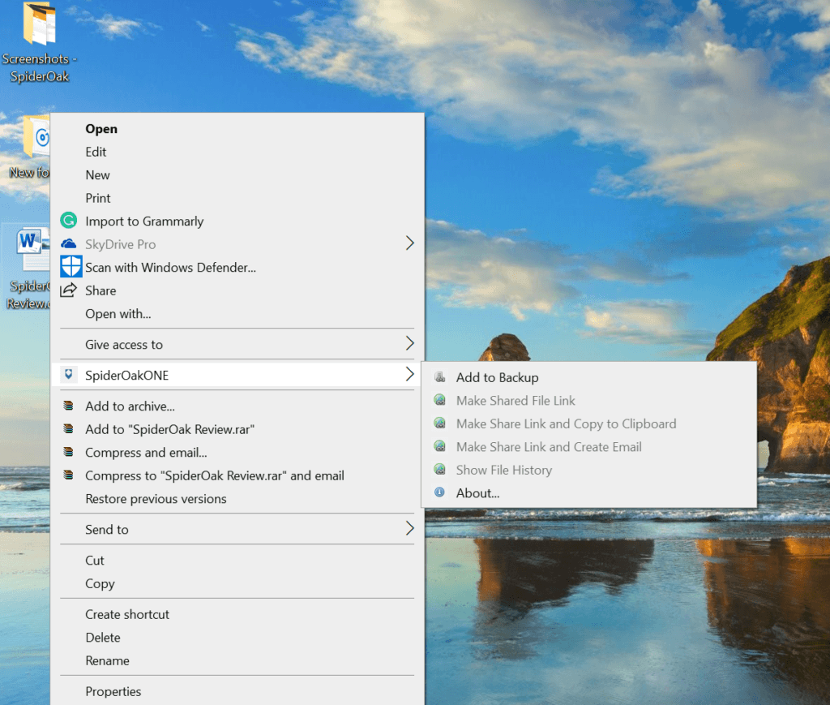Select Compress to "SpiderOak Review.rar" and email

(237, 475)
